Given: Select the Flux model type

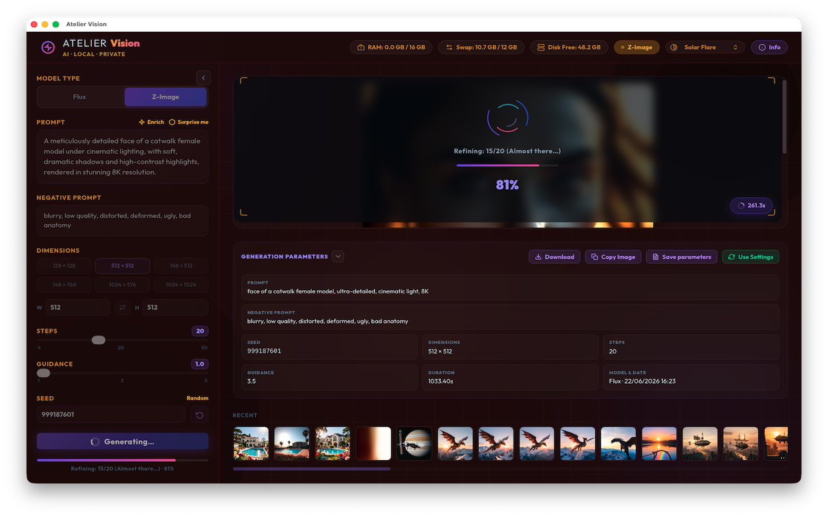Looking at the screenshot, I should coord(80,97).
